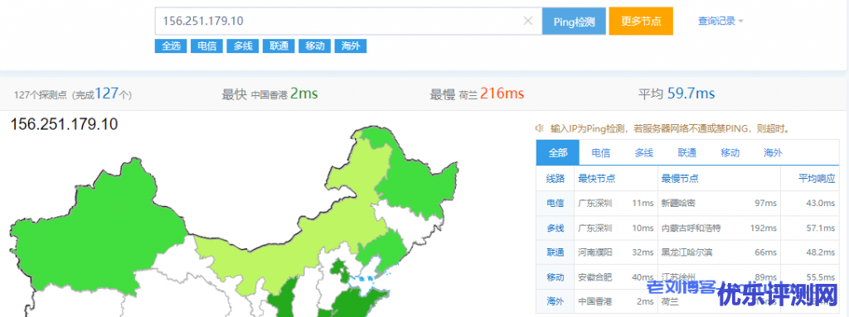Click the 移动 row label in the table
Viewport: 849px width, 317px height.
[555, 277]
